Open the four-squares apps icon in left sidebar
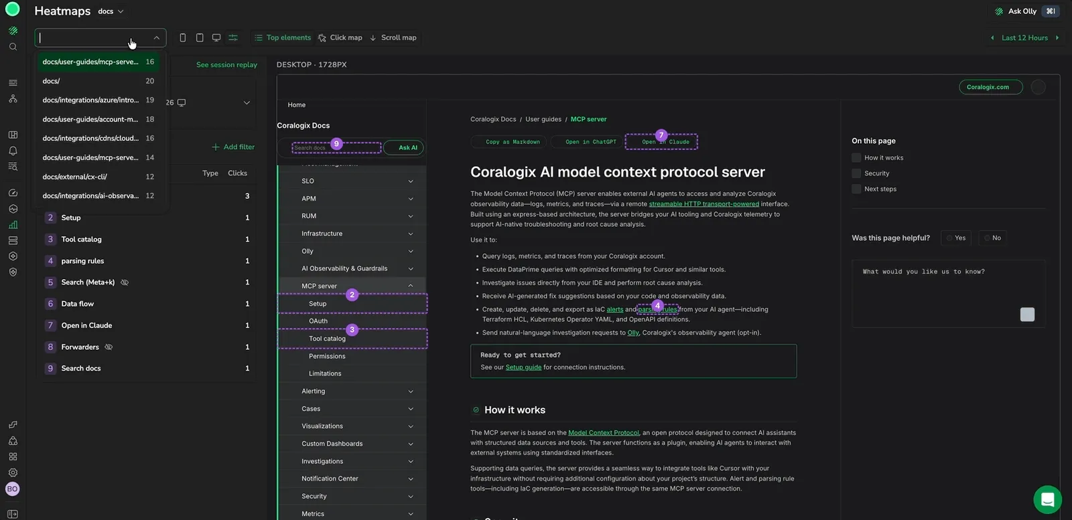The width and height of the screenshot is (1072, 520). point(13,456)
